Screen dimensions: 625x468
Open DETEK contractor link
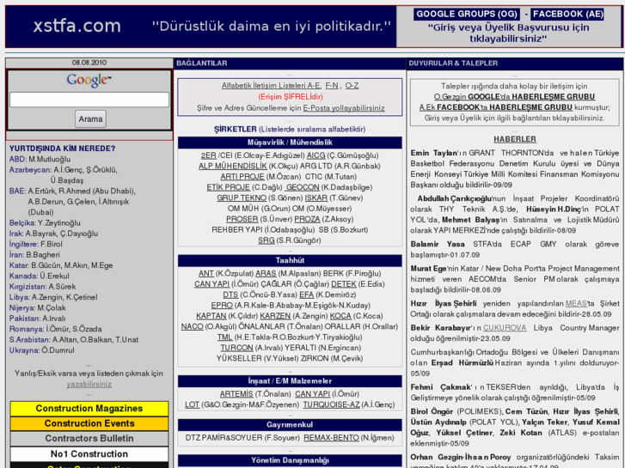tap(344, 284)
